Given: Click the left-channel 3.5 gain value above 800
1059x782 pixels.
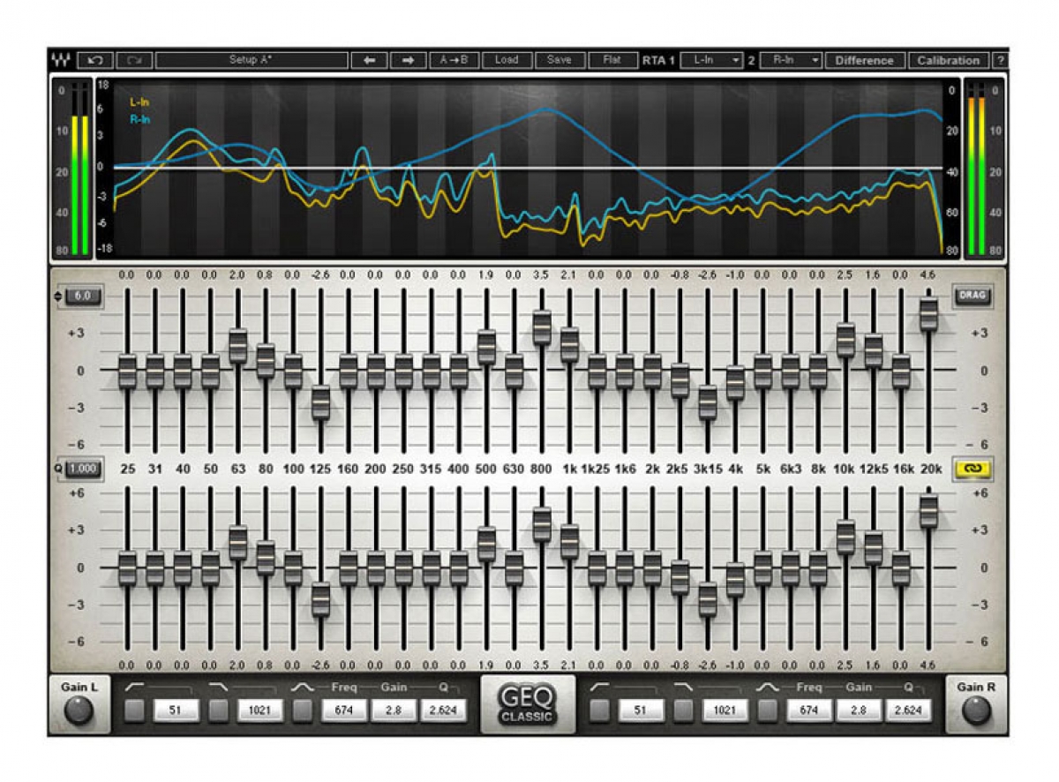Looking at the screenshot, I should [x=542, y=275].
